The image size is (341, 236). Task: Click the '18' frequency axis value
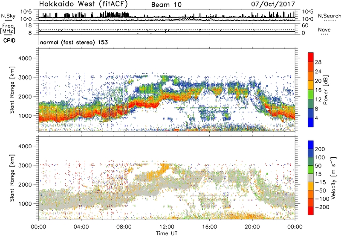tap(28, 26)
